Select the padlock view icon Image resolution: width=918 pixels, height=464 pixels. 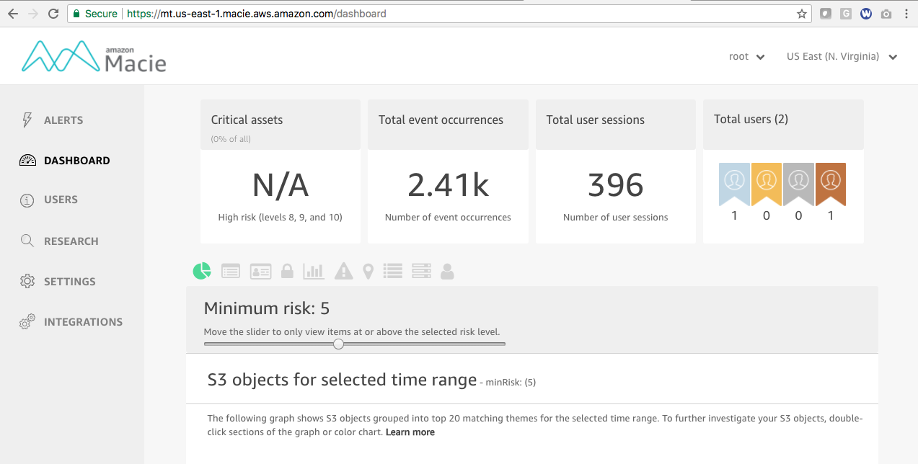click(x=287, y=271)
